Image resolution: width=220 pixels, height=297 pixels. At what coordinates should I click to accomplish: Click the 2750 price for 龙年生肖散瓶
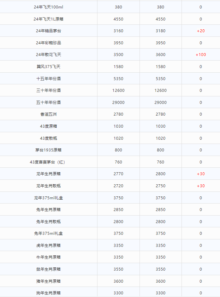(160, 186)
